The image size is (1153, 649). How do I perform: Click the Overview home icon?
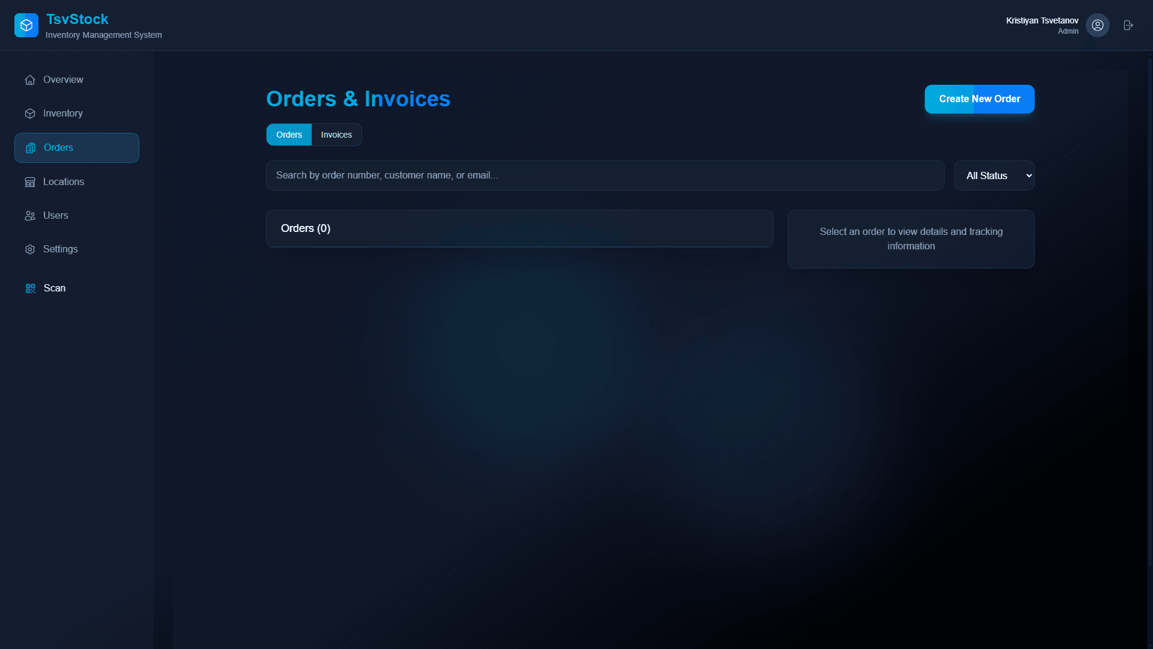point(30,80)
